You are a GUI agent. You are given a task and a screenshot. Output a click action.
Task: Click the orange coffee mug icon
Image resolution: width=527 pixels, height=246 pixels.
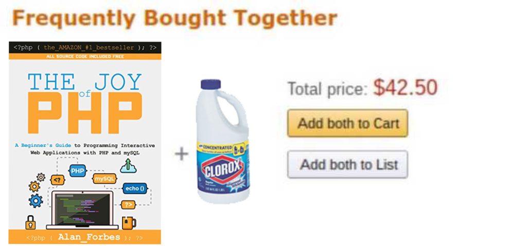click(x=129, y=222)
